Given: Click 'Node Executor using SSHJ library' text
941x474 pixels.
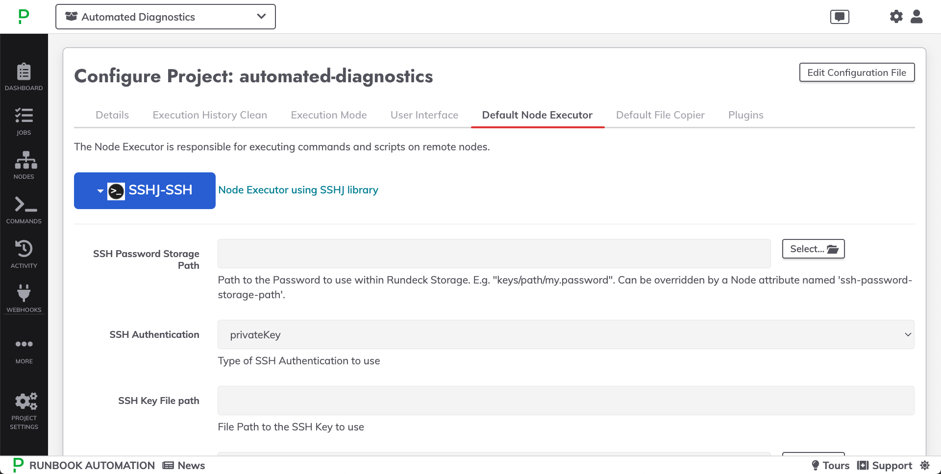Looking at the screenshot, I should (298, 190).
